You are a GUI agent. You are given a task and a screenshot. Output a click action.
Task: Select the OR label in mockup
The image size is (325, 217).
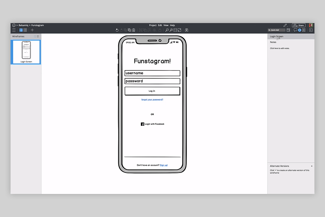tap(152, 114)
